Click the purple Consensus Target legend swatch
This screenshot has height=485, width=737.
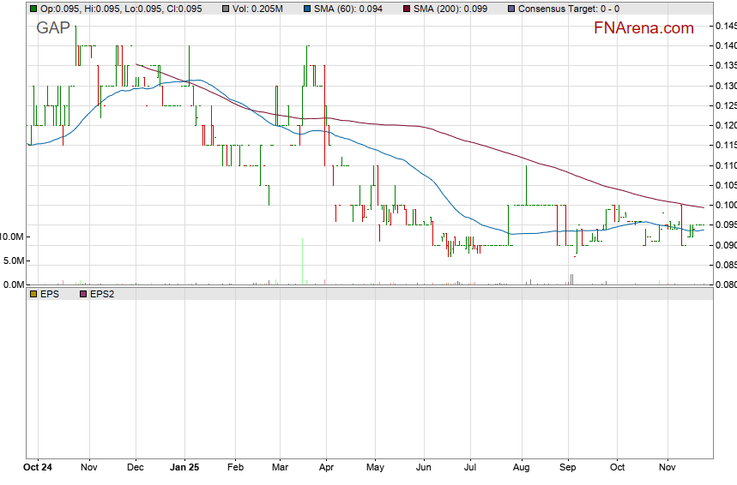click(x=512, y=9)
